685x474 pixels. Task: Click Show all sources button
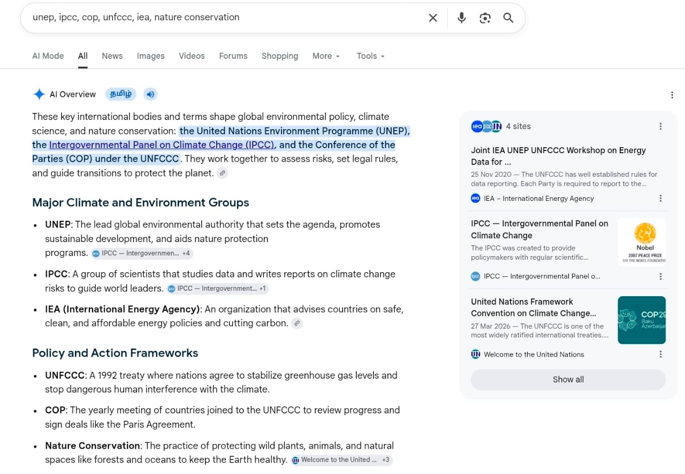[568, 379]
